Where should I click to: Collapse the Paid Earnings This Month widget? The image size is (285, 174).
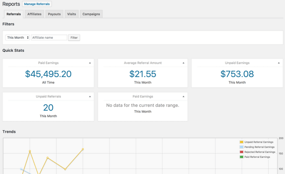click(183, 96)
